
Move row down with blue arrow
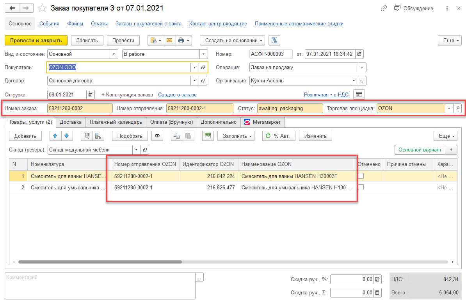[66, 136]
